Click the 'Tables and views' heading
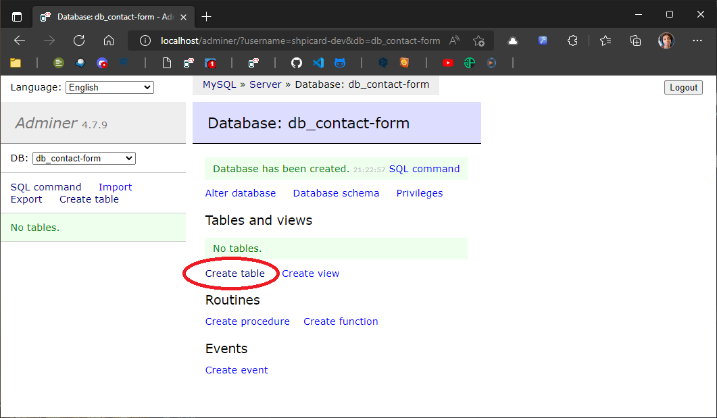Screen dimensions: 717x418 pos(259,220)
